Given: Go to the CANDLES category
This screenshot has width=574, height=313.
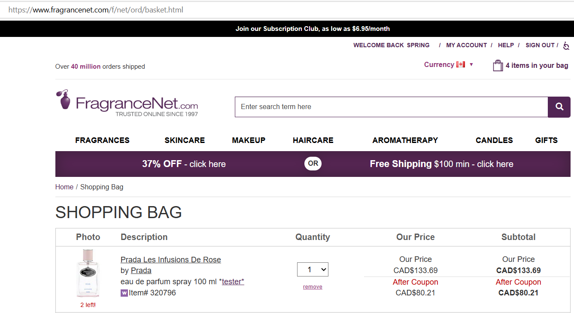Looking at the screenshot, I should point(494,140).
